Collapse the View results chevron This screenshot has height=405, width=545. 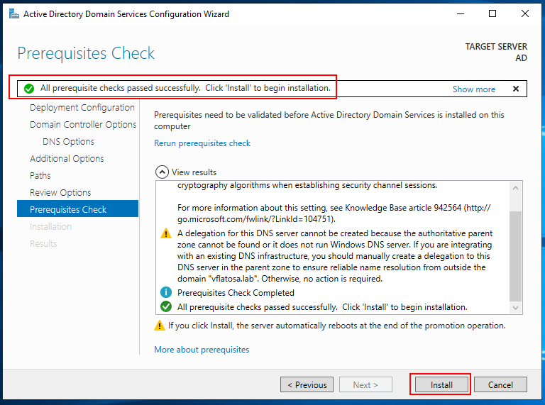point(162,172)
